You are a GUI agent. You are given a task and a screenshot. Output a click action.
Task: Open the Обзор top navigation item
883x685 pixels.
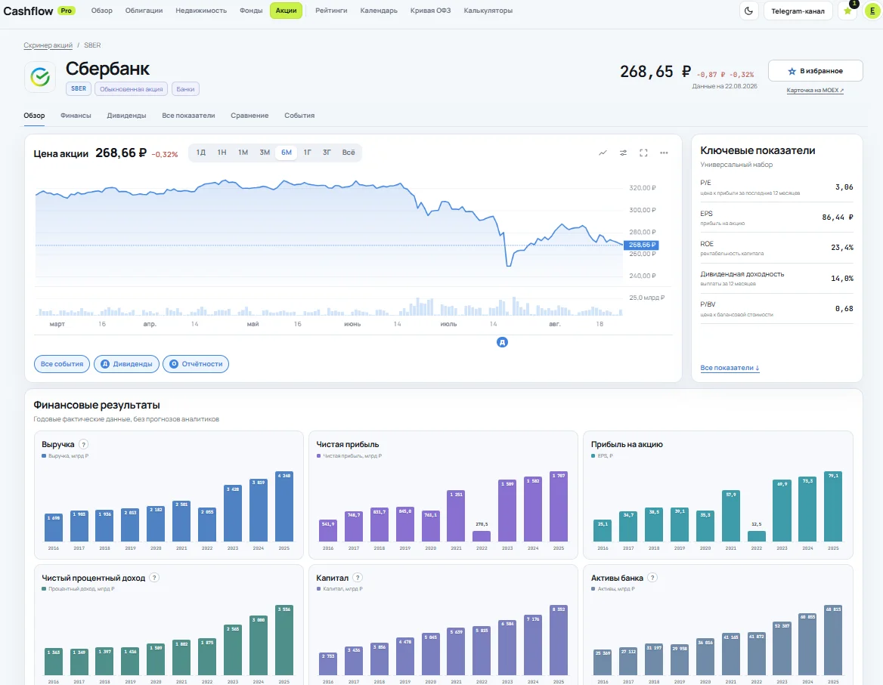click(102, 11)
